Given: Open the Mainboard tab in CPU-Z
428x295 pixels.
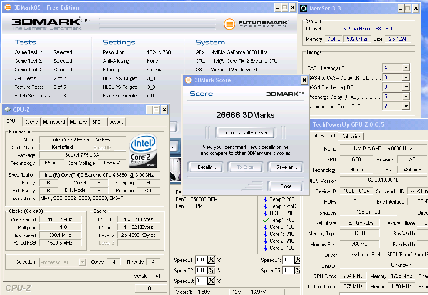Looking at the screenshot, I should click(x=54, y=122).
